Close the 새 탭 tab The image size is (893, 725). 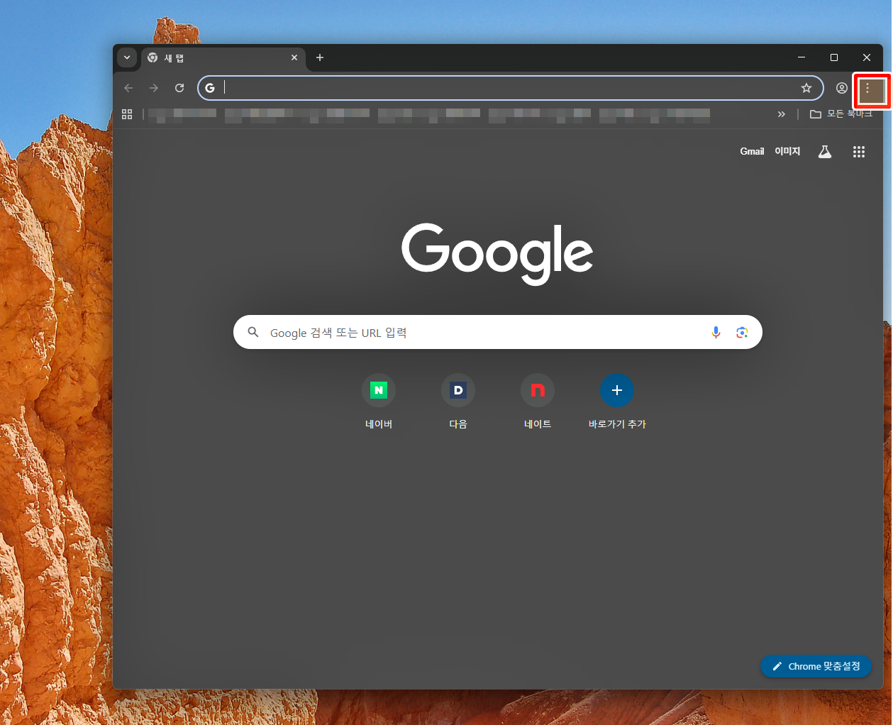tap(294, 57)
